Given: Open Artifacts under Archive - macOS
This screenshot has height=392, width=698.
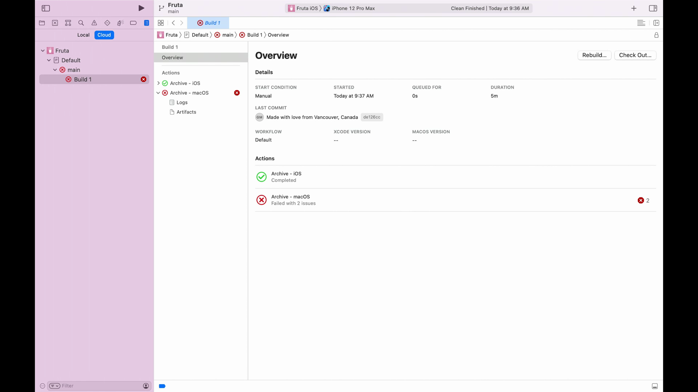Looking at the screenshot, I should pyautogui.click(x=186, y=112).
